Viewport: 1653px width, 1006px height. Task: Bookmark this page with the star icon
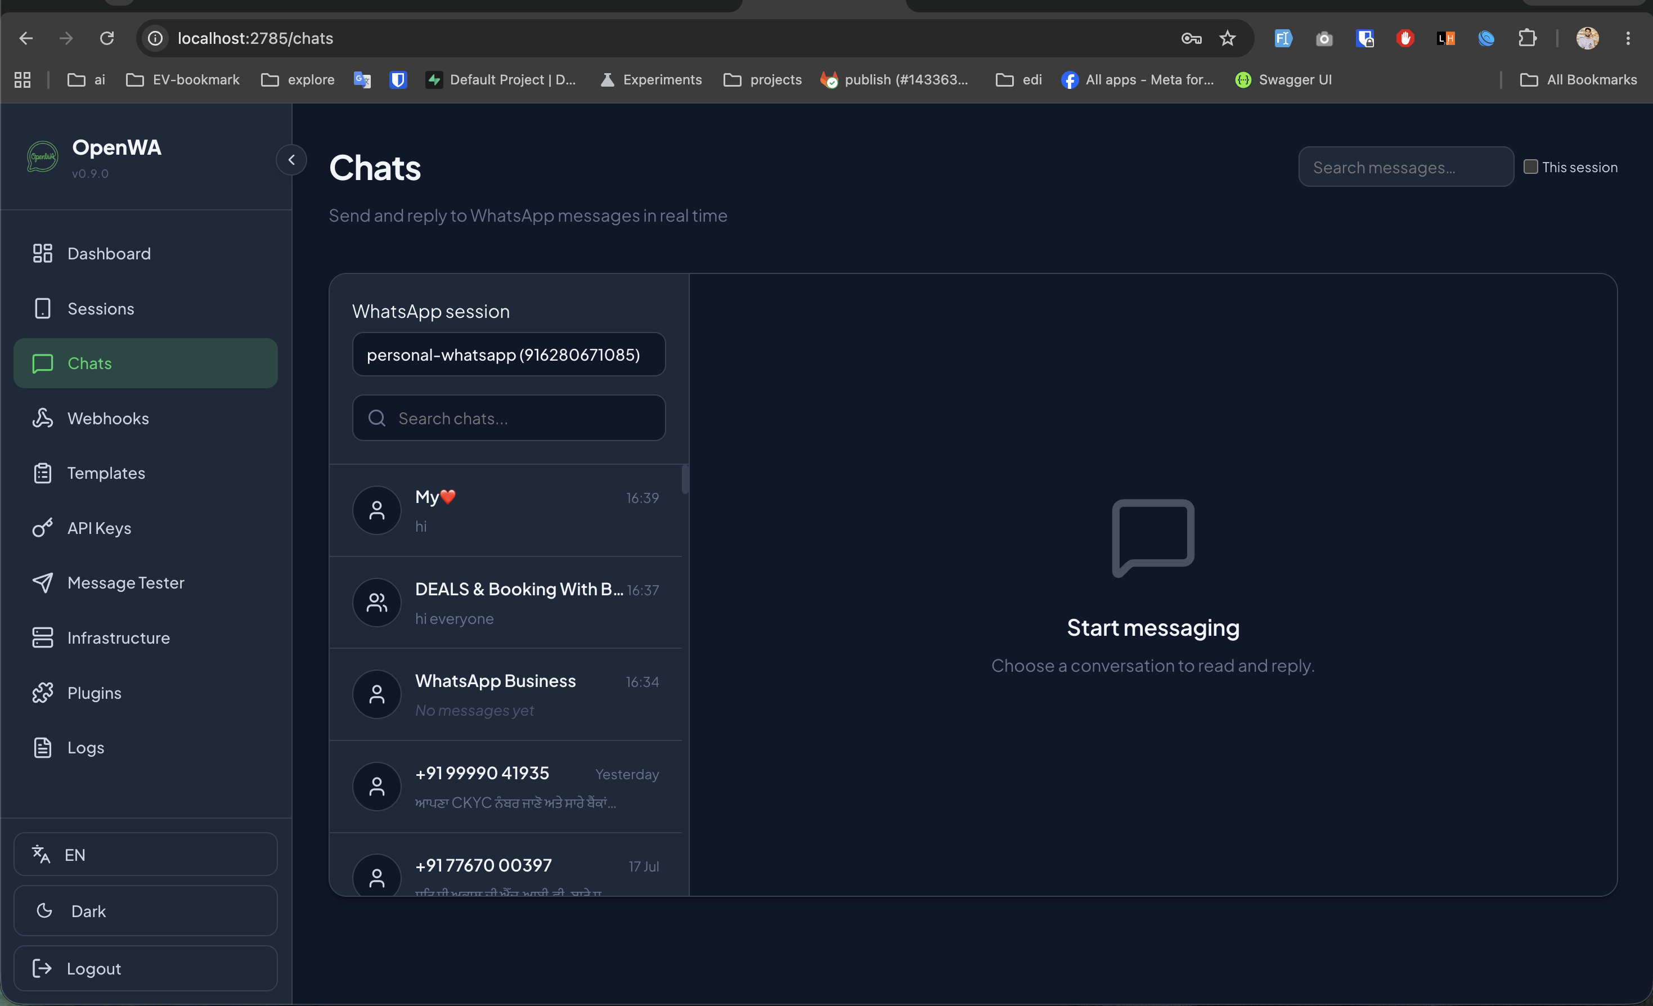1227,38
